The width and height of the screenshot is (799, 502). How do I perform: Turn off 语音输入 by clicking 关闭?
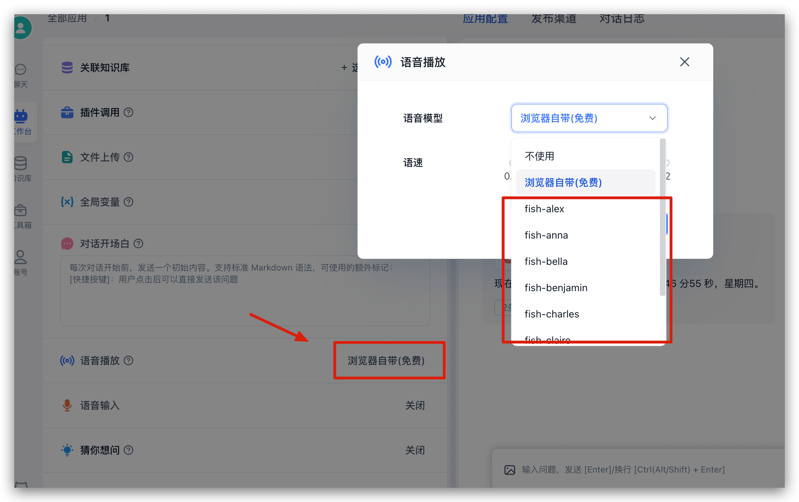coord(415,405)
